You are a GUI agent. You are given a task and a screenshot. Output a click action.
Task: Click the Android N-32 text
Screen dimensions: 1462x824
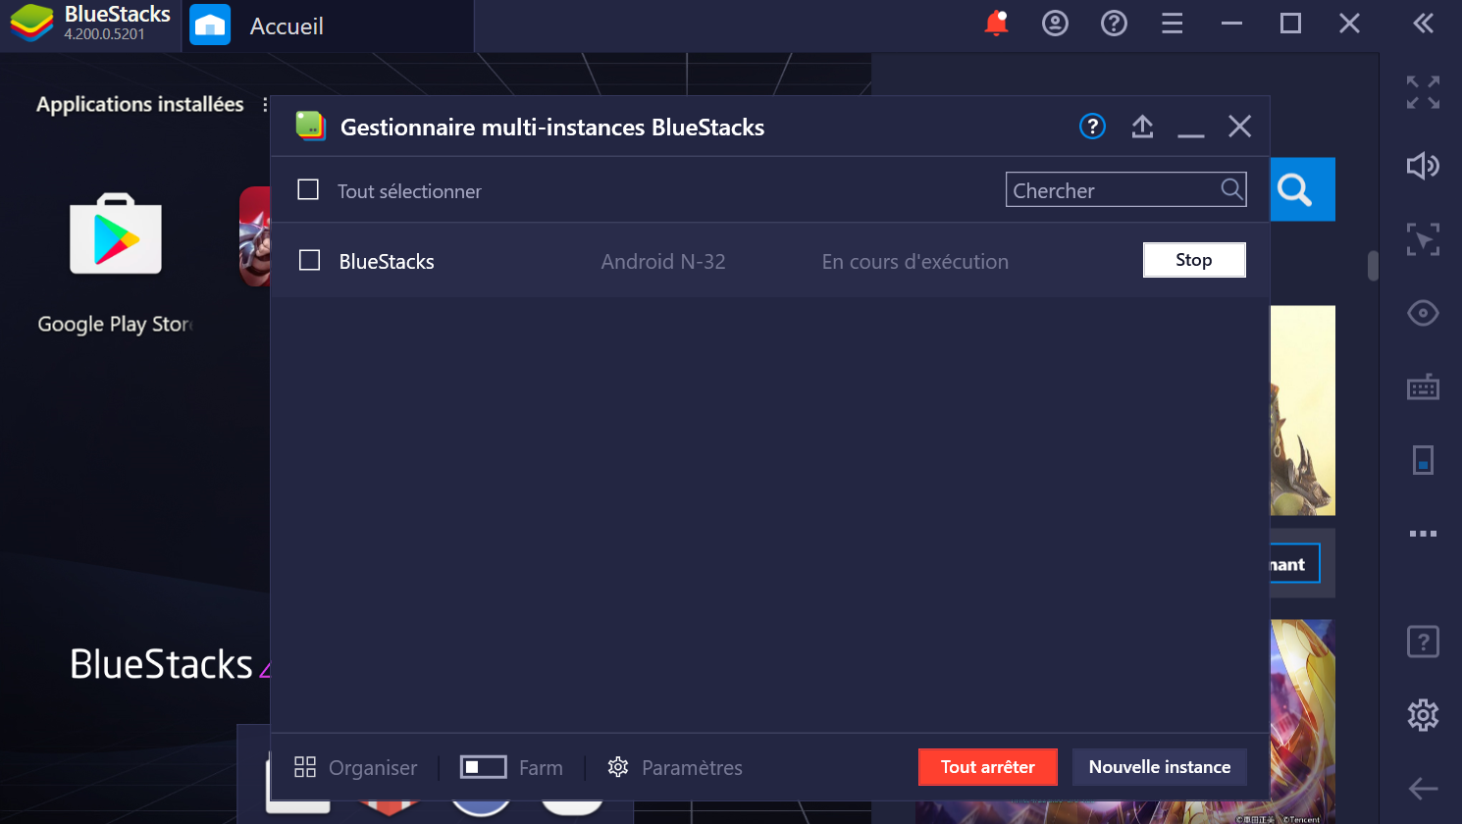[663, 261]
